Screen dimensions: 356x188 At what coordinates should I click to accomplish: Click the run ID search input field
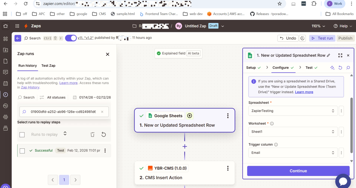point(63,112)
